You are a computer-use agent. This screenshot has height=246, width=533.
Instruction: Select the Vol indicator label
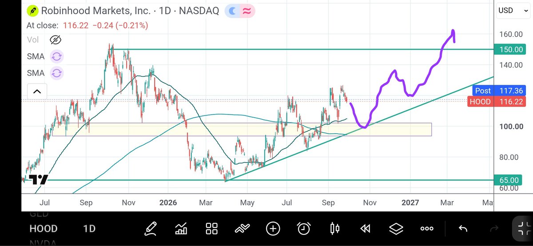coord(33,40)
